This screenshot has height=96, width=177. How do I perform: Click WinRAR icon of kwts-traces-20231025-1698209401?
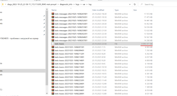coord(53,50)
